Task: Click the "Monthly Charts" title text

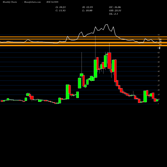Action: [x=10, y=2]
